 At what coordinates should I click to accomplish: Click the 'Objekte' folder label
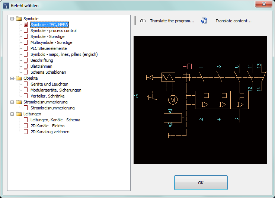point(31,78)
